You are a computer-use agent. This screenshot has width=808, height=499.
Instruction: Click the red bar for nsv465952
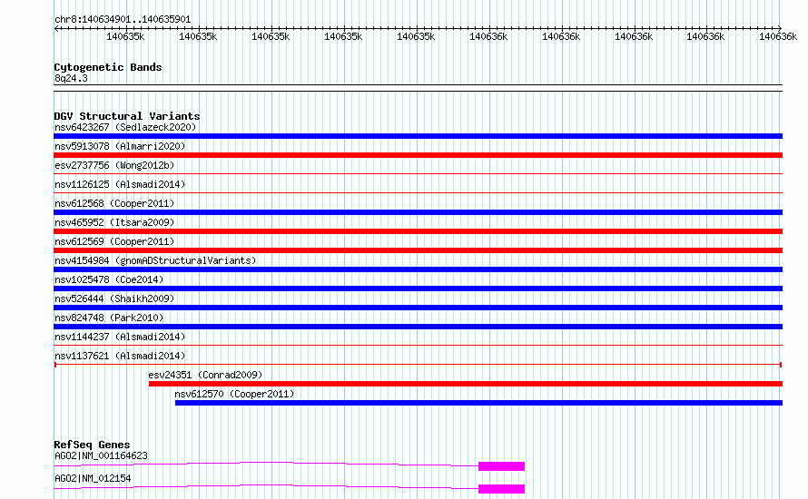(x=418, y=231)
